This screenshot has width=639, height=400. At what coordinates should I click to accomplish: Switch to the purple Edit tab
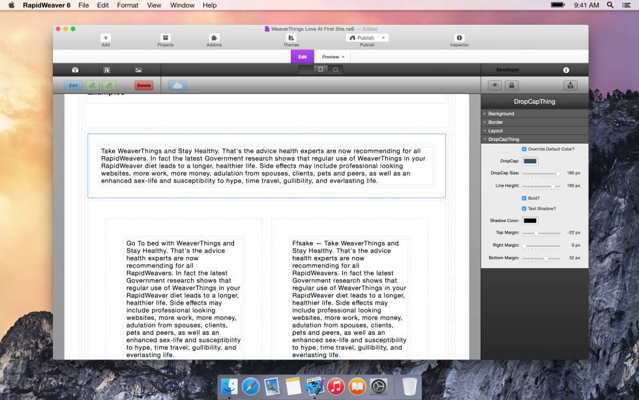pos(303,57)
